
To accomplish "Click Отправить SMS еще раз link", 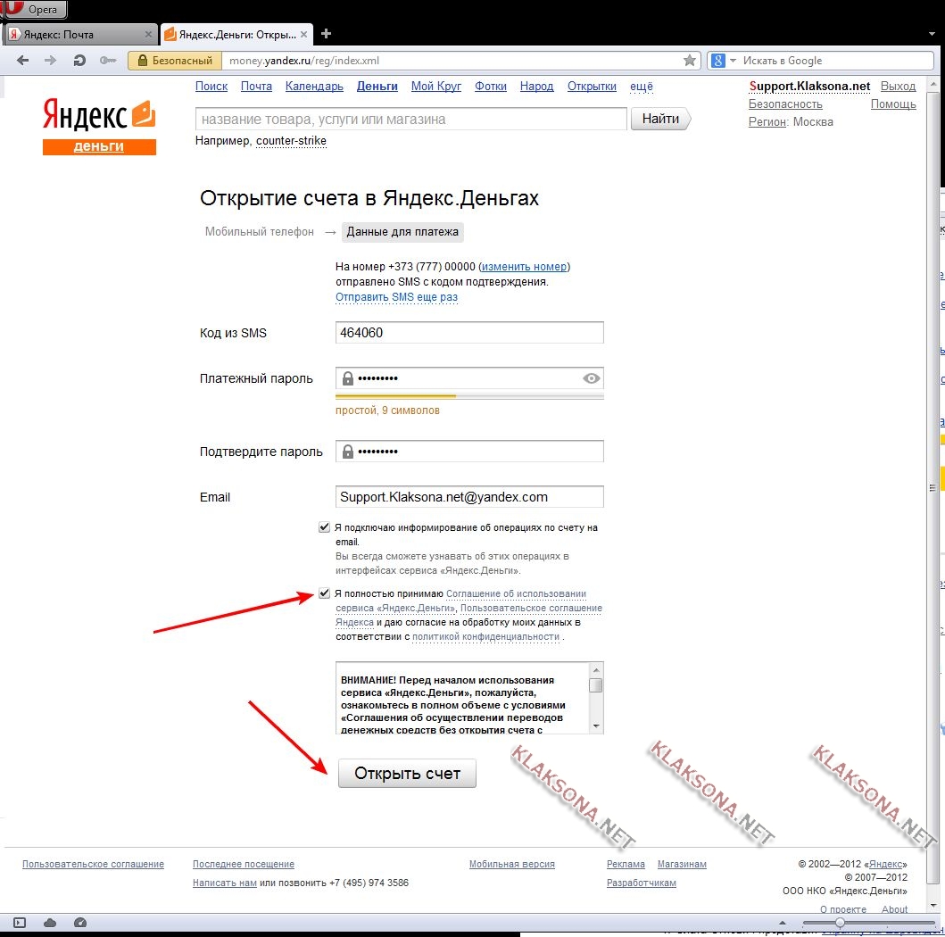I will [396, 297].
